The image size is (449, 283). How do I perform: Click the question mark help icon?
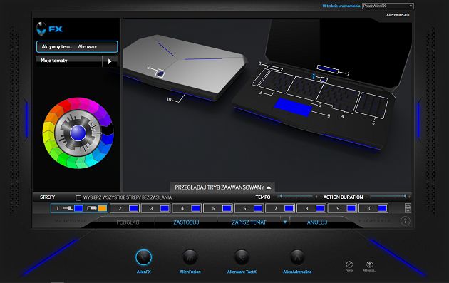405,221
